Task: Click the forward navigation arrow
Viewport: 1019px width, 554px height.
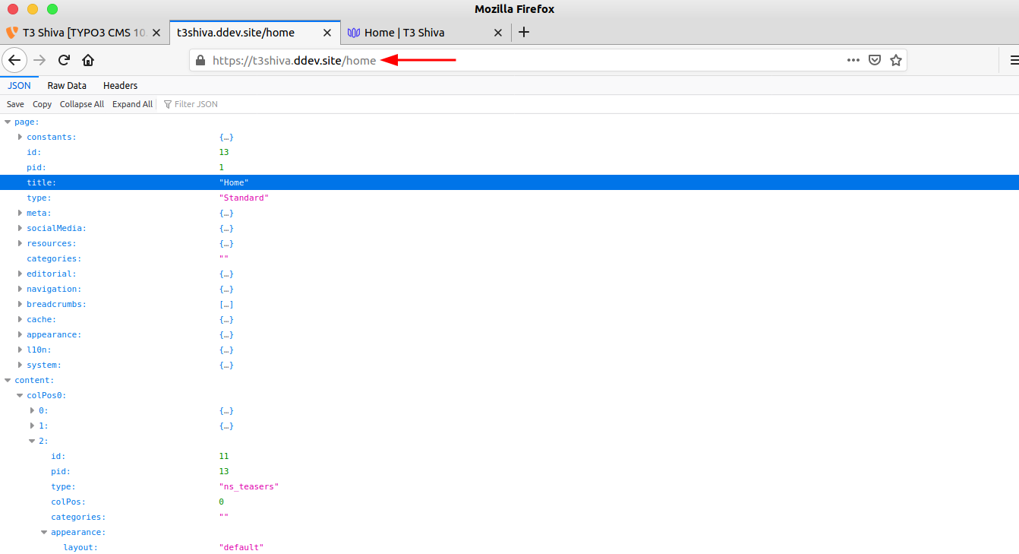Action: point(38,59)
